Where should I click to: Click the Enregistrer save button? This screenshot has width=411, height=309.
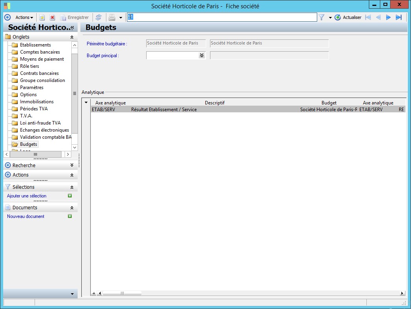pyautogui.click(x=74, y=17)
